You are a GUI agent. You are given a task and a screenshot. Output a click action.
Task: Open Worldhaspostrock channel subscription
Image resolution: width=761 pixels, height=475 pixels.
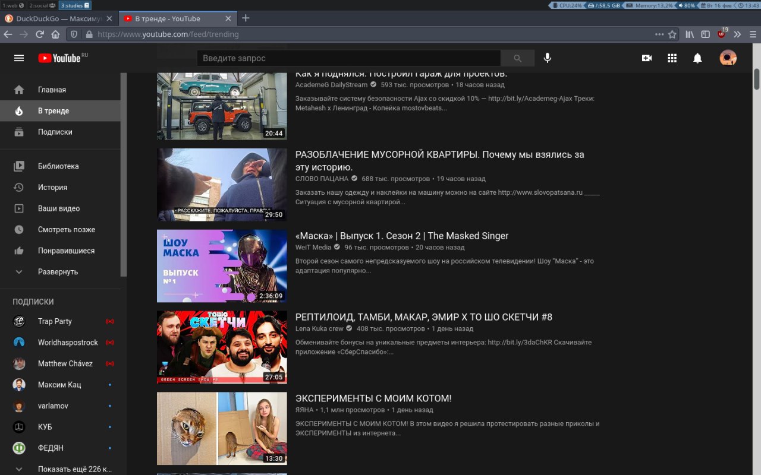(60, 343)
